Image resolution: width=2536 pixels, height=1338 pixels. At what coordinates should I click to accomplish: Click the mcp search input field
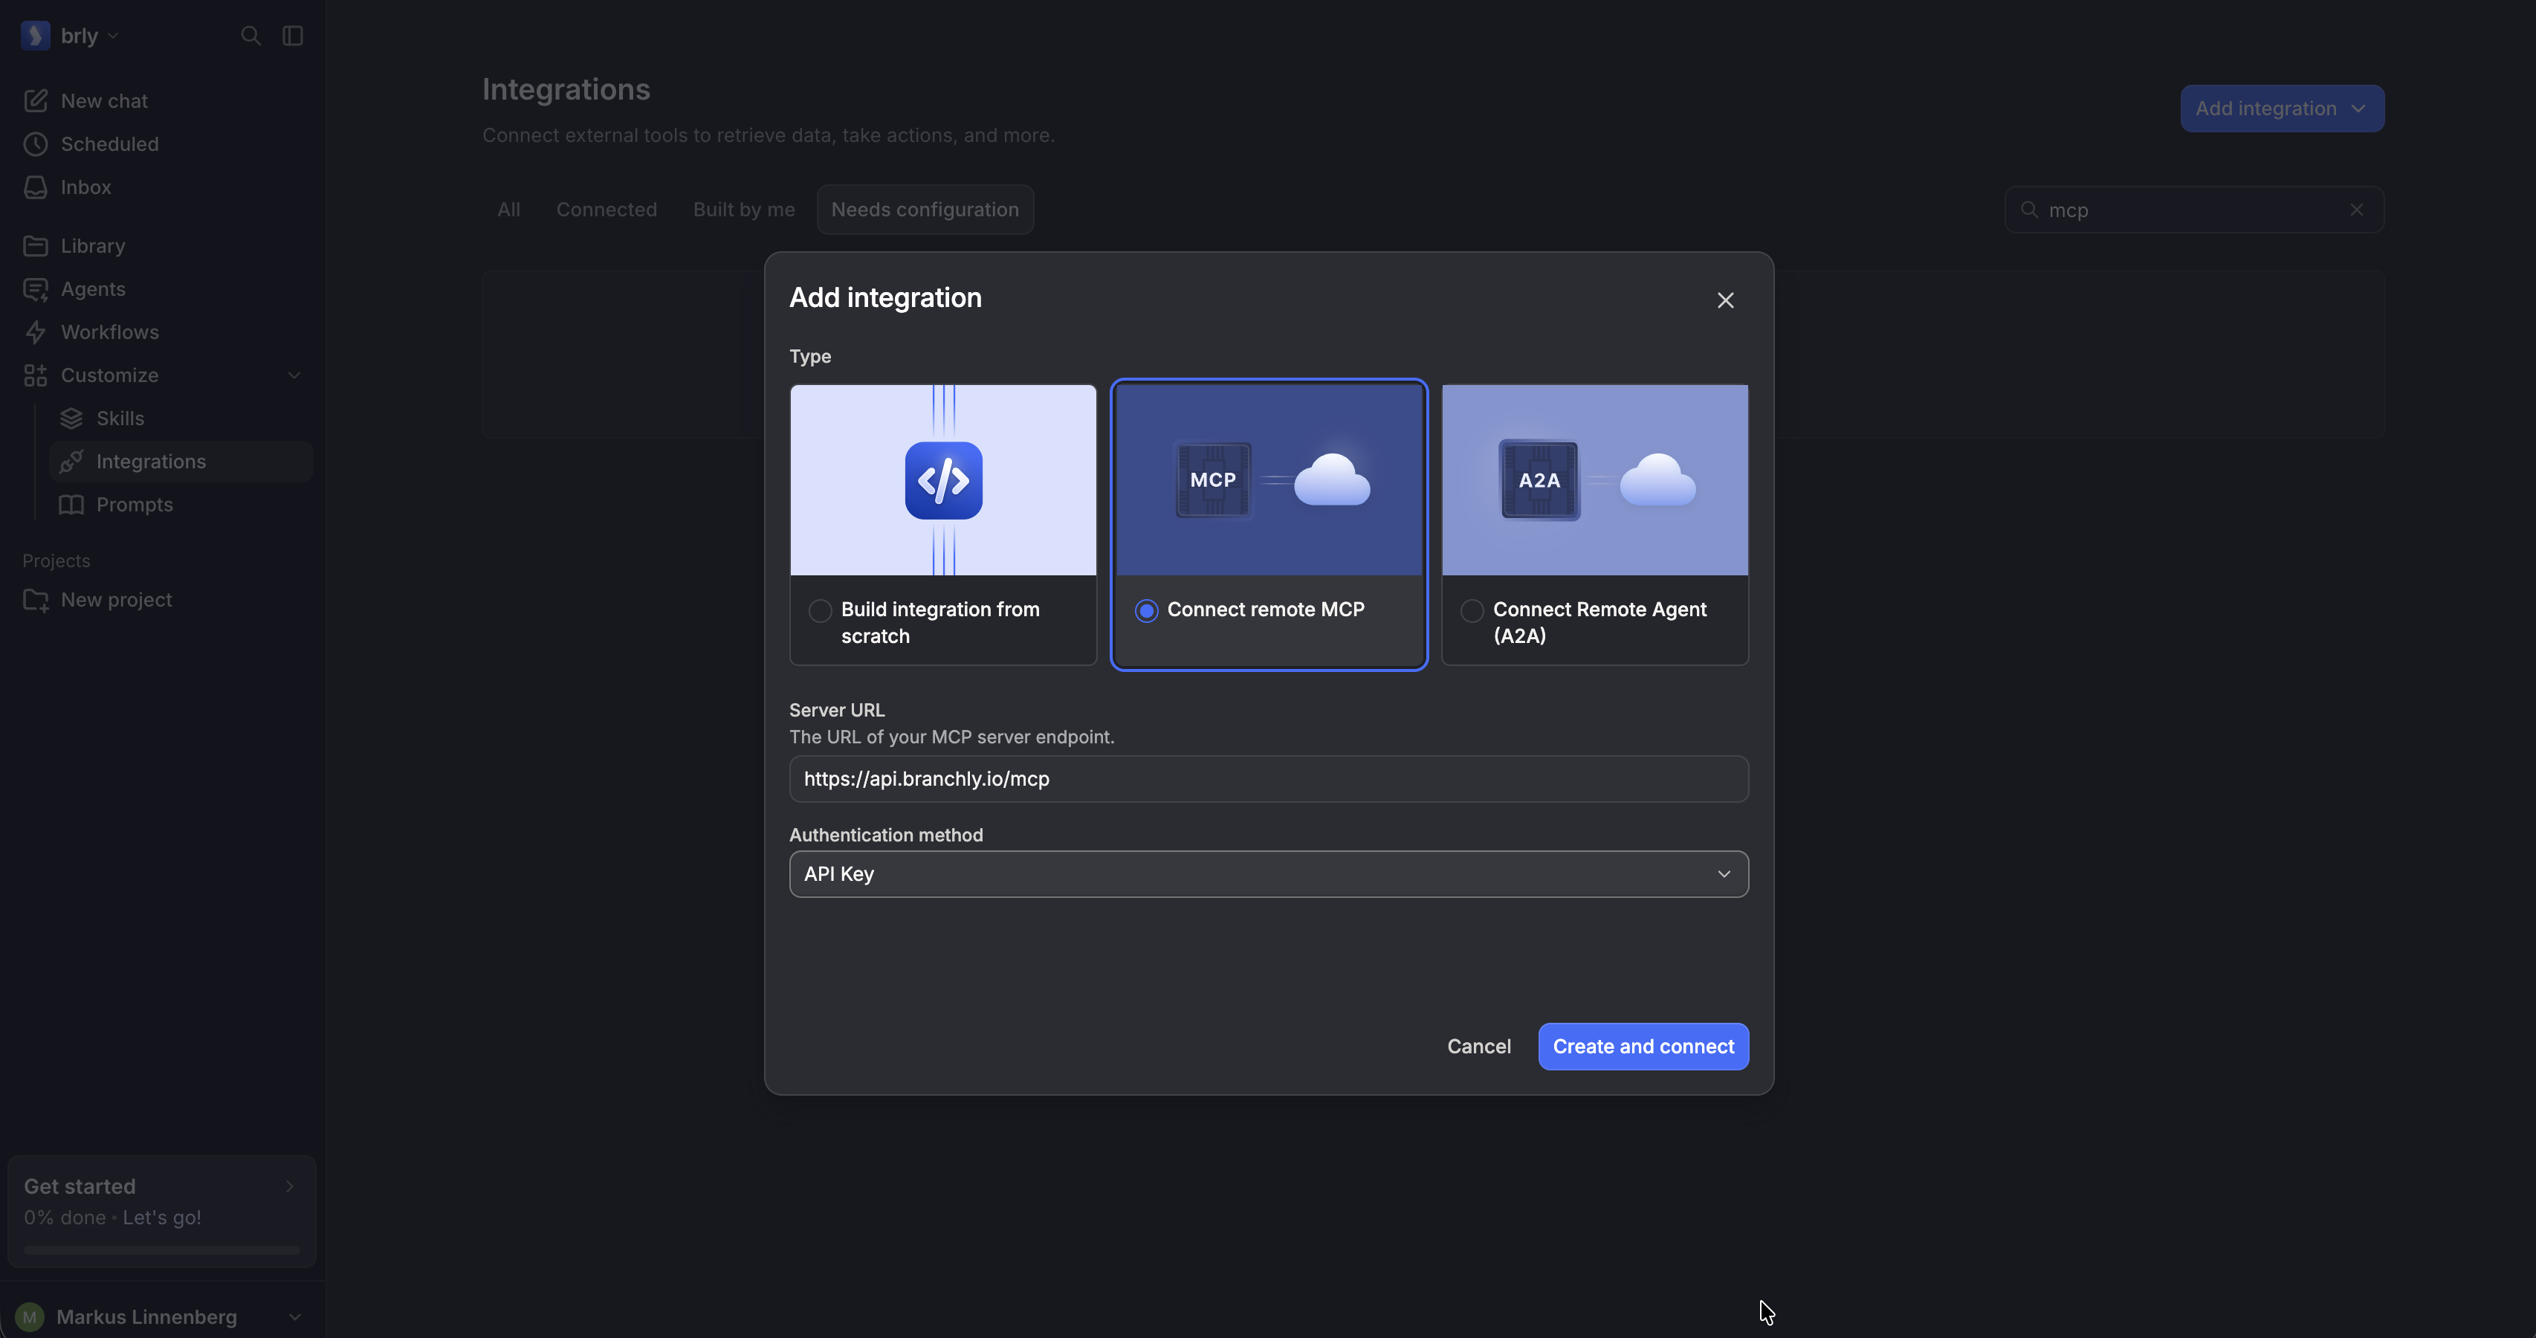[x=2194, y=210]
